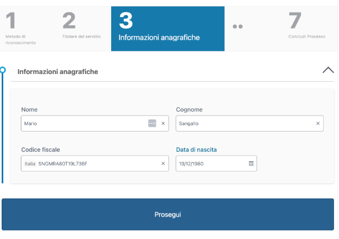
Task: Show hidden steps via the two-dot indicator
Action: pyautogui.click(x=237, y=26)
